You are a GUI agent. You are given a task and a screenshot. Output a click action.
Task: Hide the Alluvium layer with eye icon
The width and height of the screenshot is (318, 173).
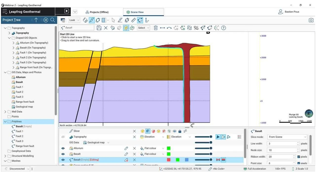[63, 148]
